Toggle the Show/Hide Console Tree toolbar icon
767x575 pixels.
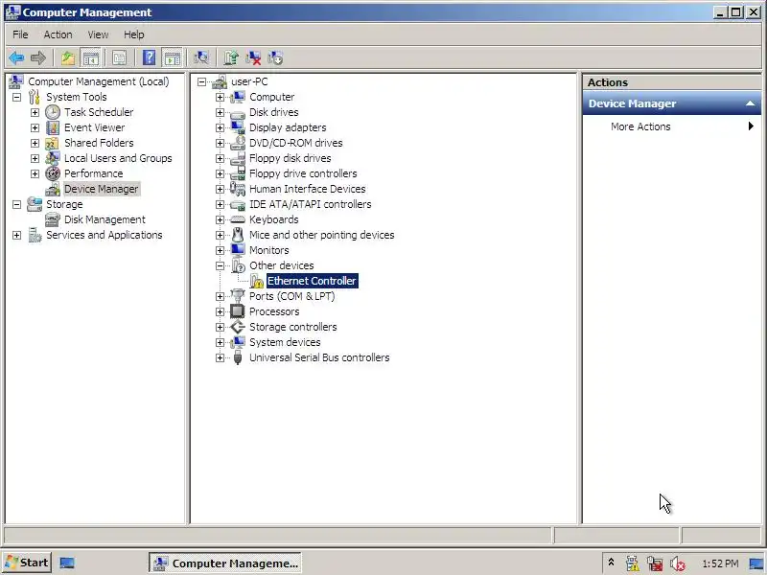(90, 58)
